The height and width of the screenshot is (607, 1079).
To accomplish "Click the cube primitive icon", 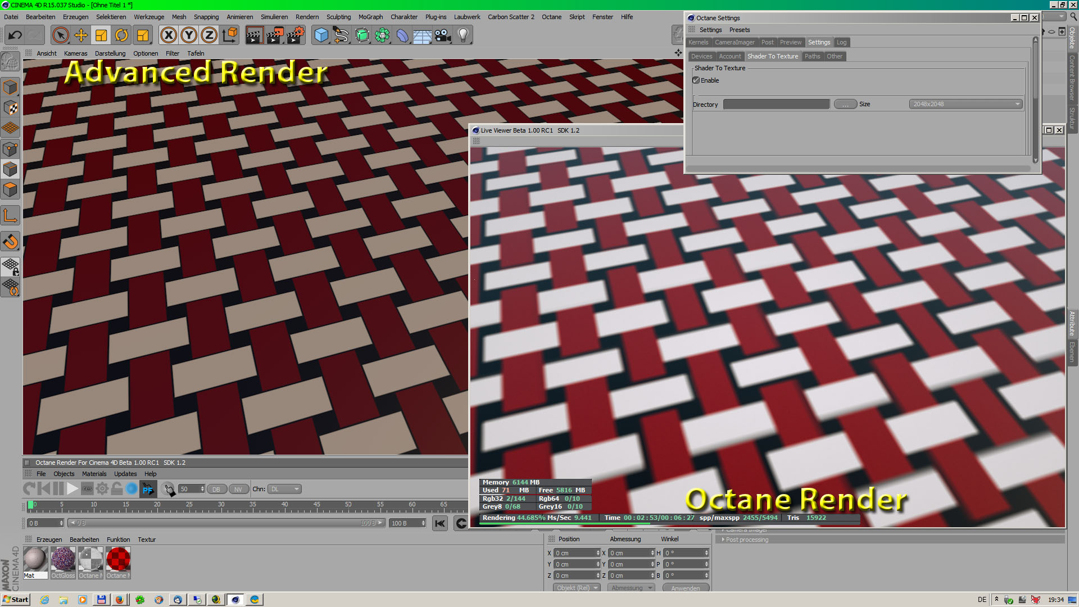I will 321,35.
